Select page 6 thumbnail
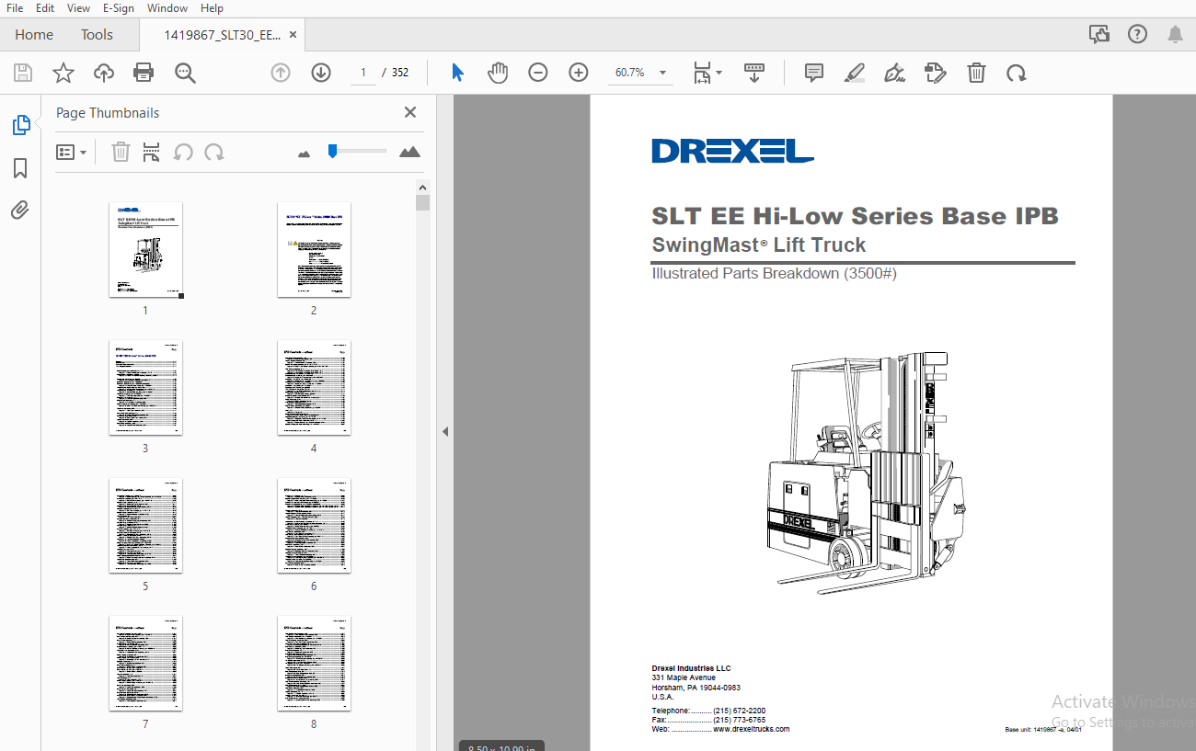Screen dimensions: 1196x751 pos(314,526)
